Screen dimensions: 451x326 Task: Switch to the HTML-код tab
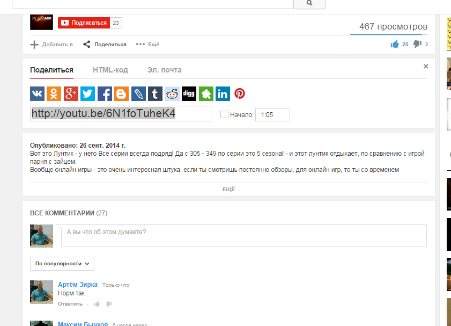(x=110, y=70)
